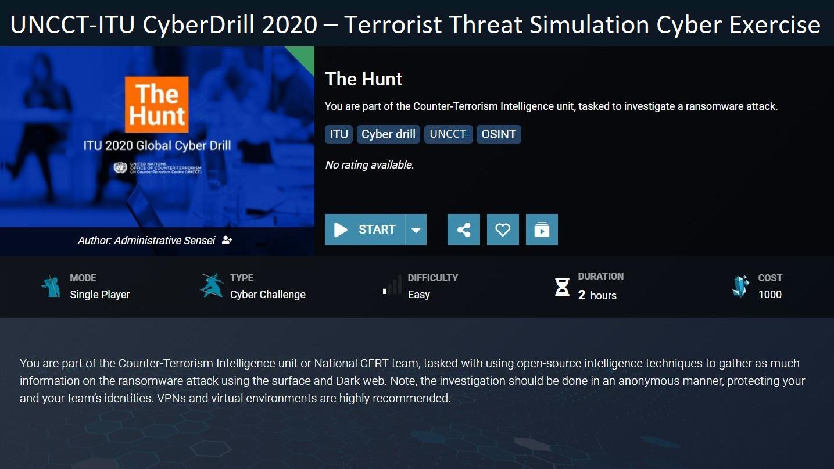Click the share icon button
Screen dimensions: 834x469
click(464, 230)
